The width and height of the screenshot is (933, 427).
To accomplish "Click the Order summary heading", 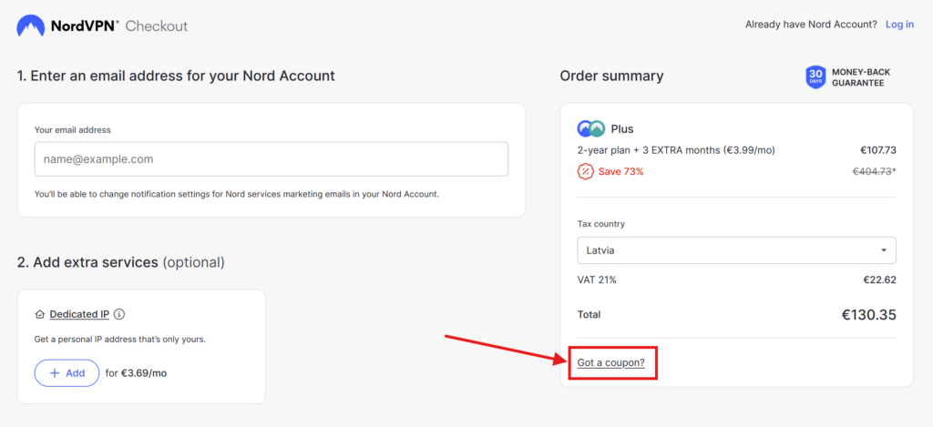I will [x=611, y=76].
